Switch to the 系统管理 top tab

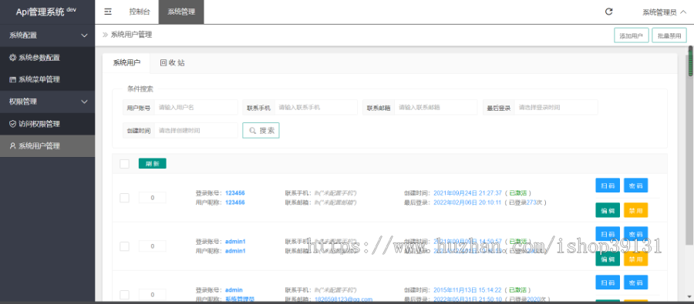(x=181, y=12)
